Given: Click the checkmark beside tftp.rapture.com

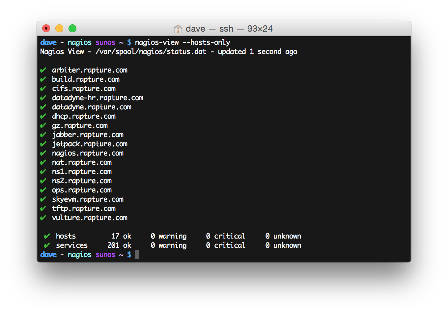Looking at the screenshot, I should (43, 209).
